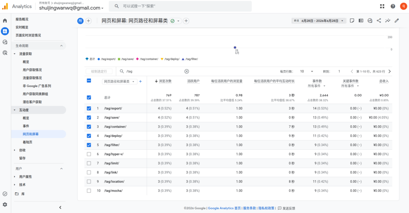Open the event count all-events dropdown
The image size is (409, 213).
[x=316, y=86]
